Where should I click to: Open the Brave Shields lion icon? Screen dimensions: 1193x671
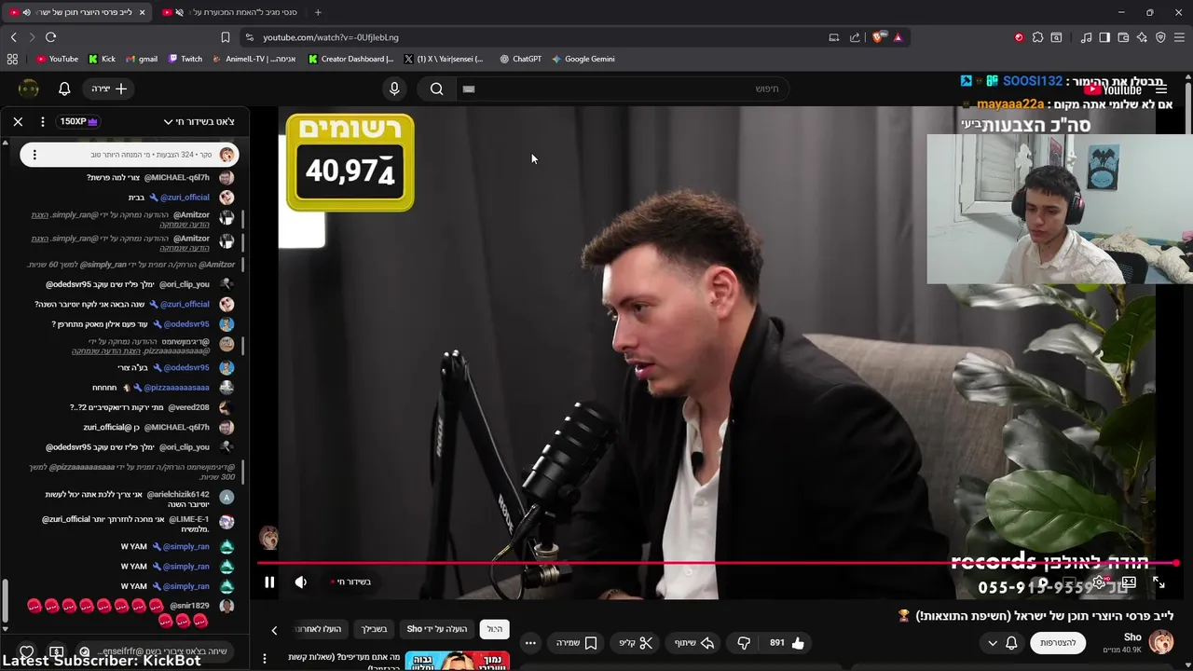pos(878,37)
